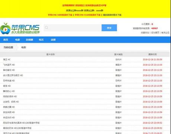
Task: Click the date 2018-12-26 21:50:59
Action: (x=152, y=60)
